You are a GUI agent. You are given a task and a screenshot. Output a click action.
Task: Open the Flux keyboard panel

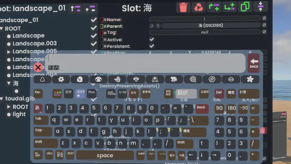click(91, 93)
